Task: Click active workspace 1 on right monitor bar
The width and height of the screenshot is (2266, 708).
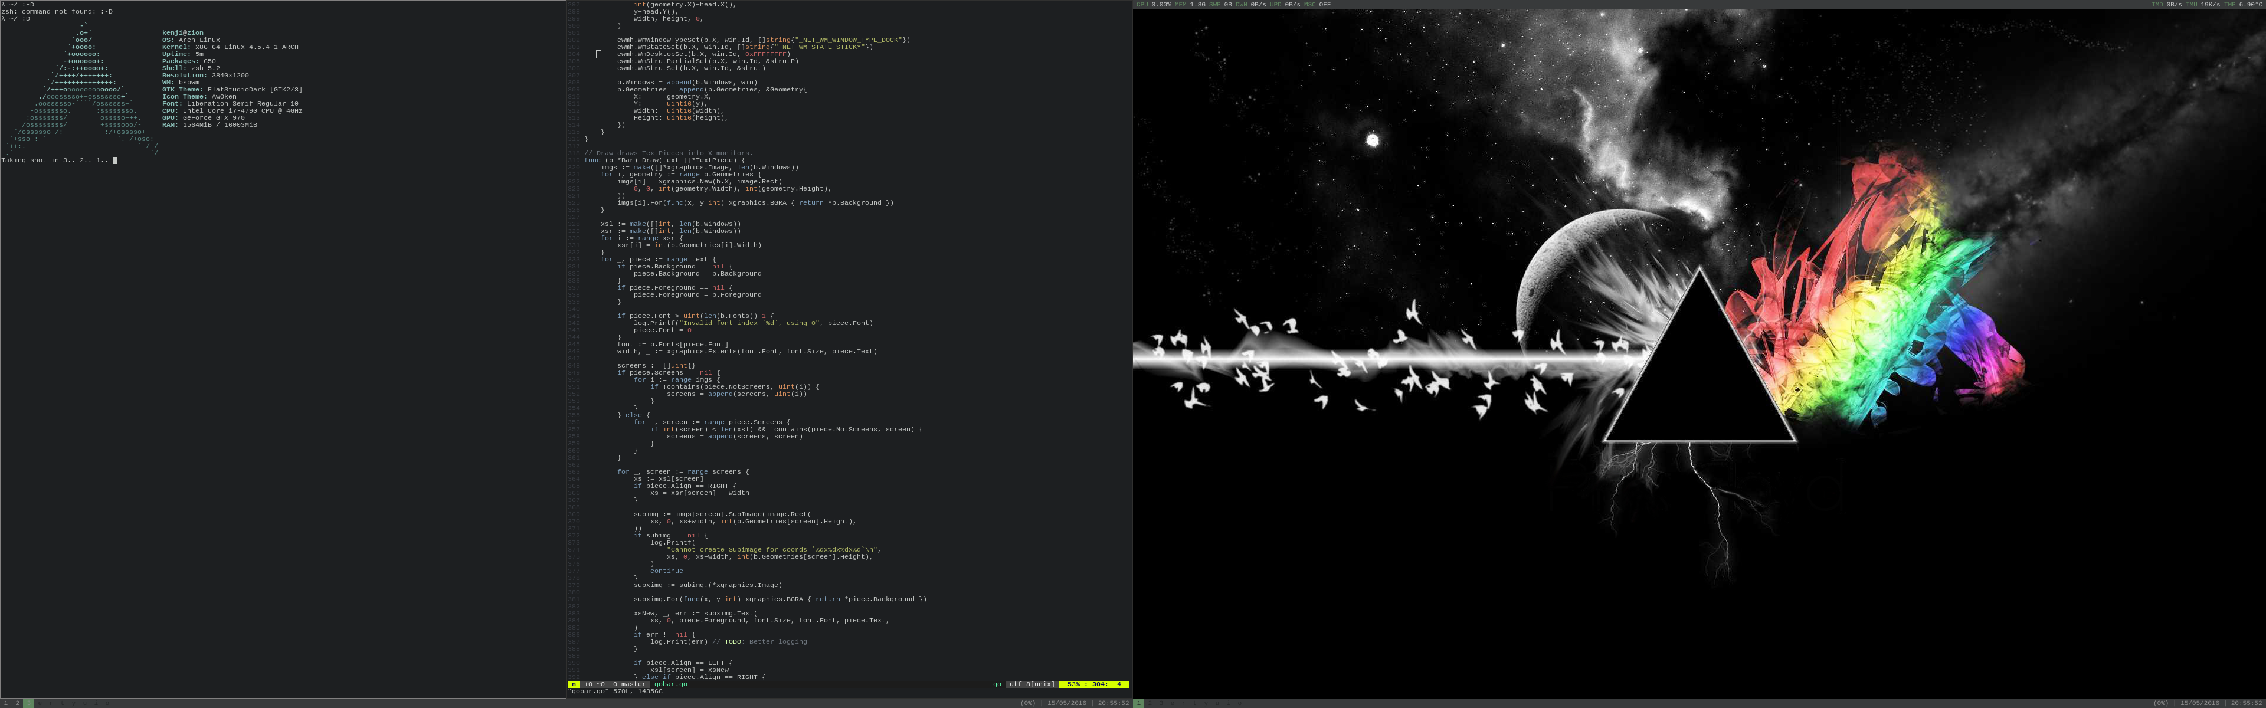Action: (1138, 703)
